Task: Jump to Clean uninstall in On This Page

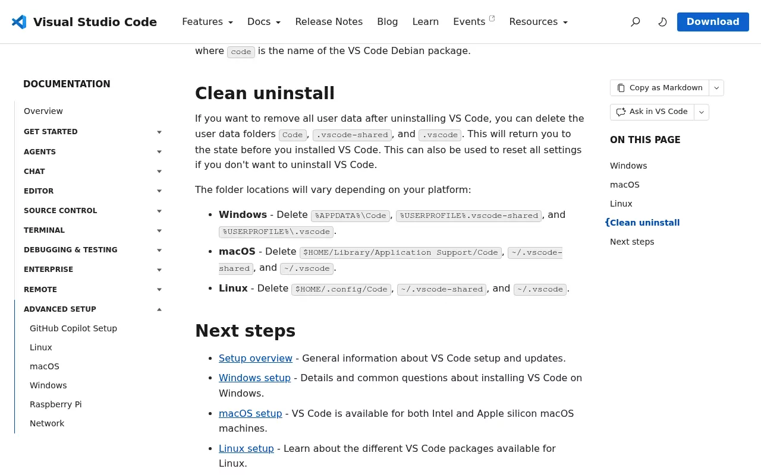Action: [x=645, y=223]
